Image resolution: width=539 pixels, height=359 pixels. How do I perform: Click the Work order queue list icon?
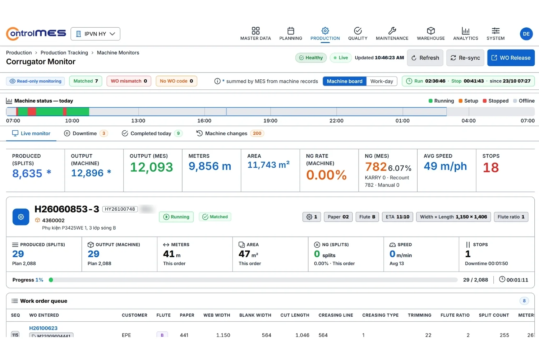15,301
